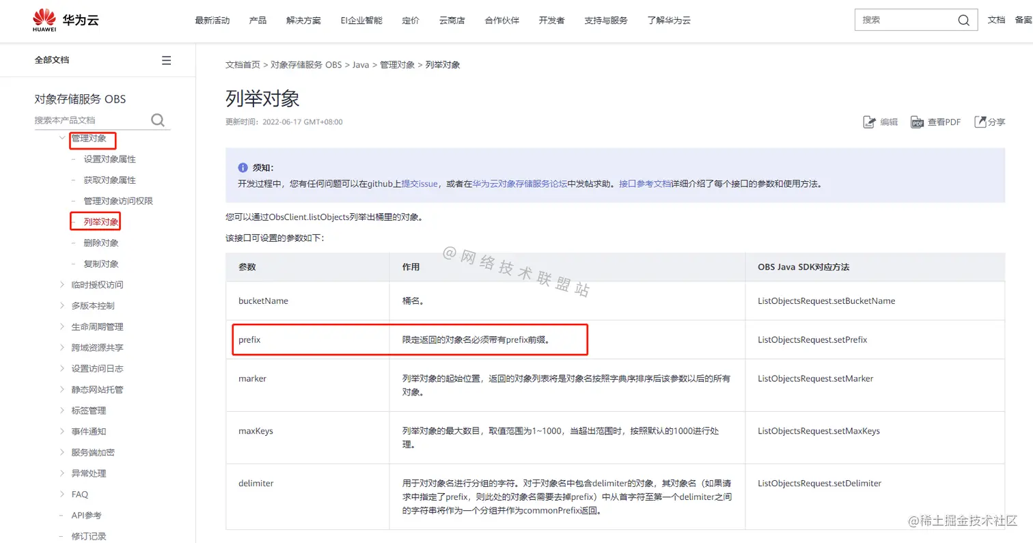This screenshot has height=543, width=1033.
Task: Click the 管理对象 breadcrumb
Action: click(x=397, y=65)
